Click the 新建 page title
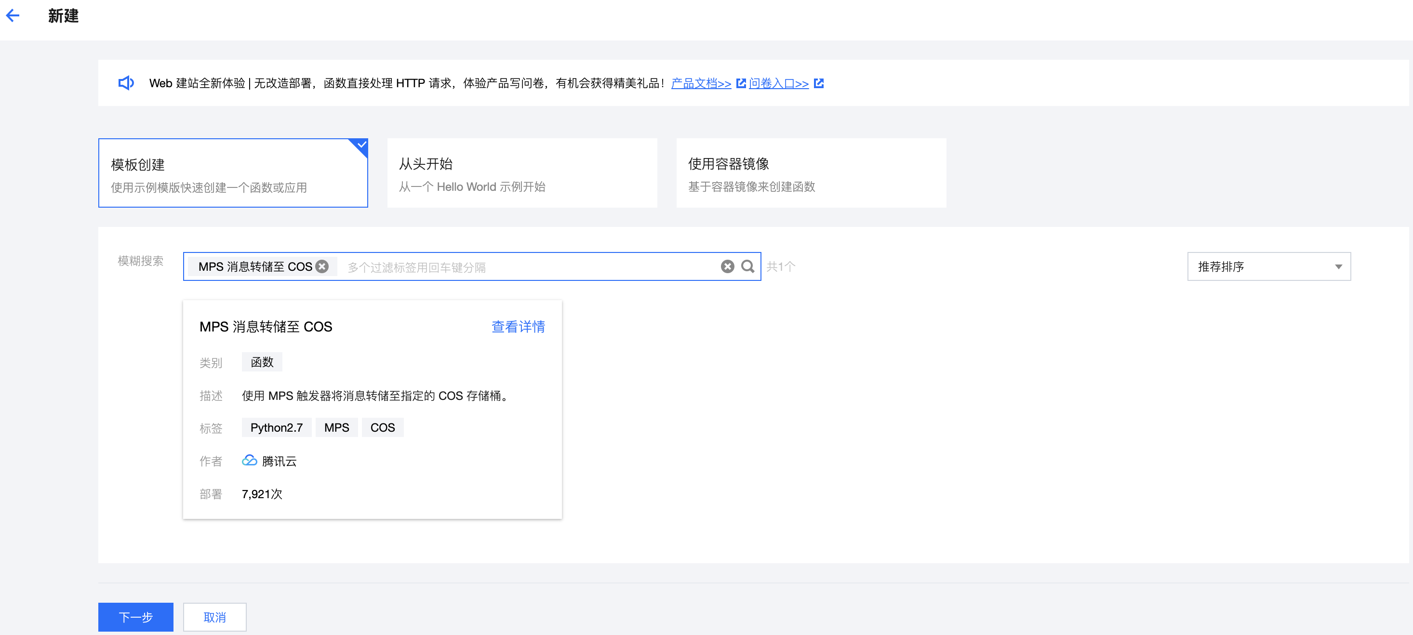Image resolution: width=1413 pixels, height=635 pixels. click(63, 16)
